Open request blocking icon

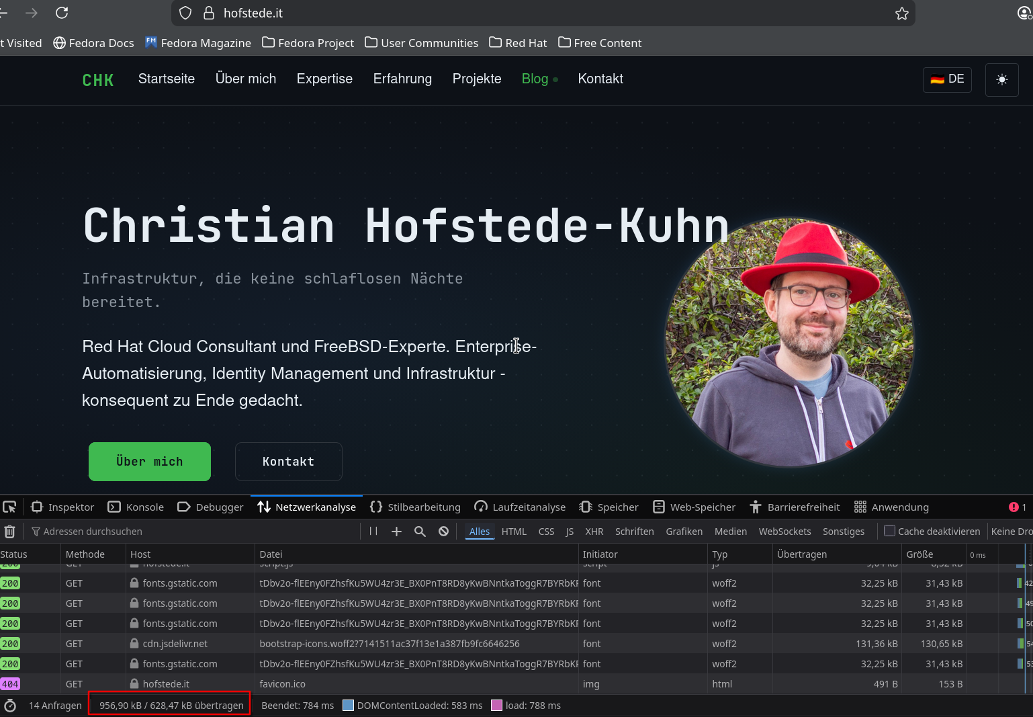pyautogui.click(x=443, y=532)
